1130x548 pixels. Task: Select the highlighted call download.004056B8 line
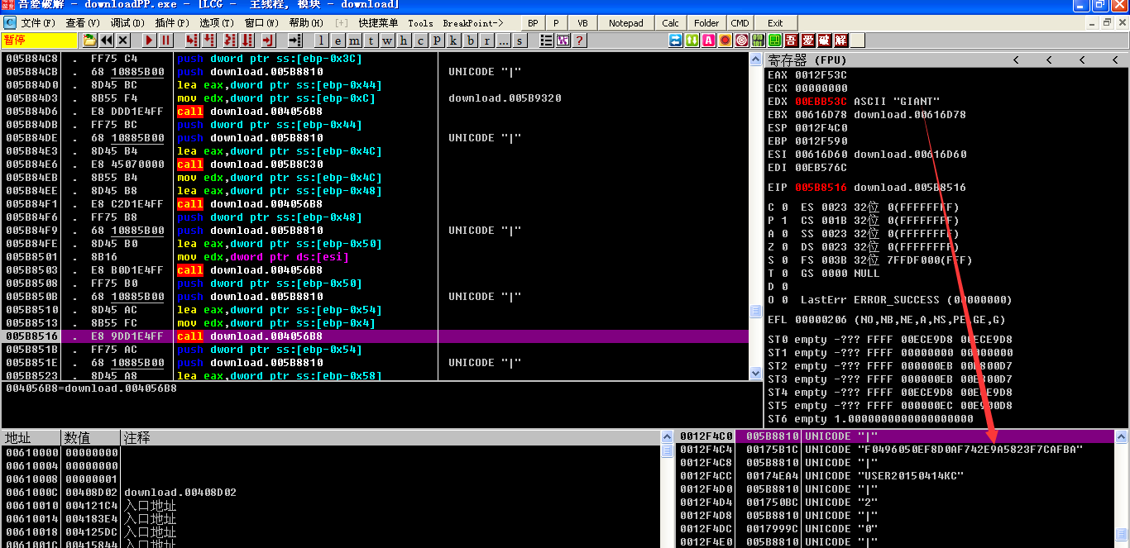tap(265, 336)
